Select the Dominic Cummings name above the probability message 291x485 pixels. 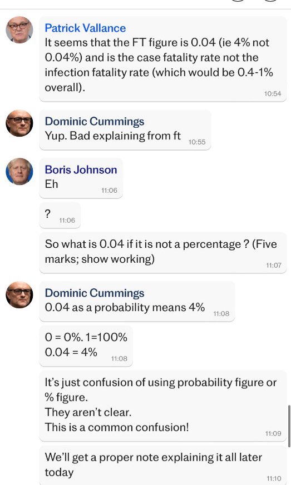(95, 293)
